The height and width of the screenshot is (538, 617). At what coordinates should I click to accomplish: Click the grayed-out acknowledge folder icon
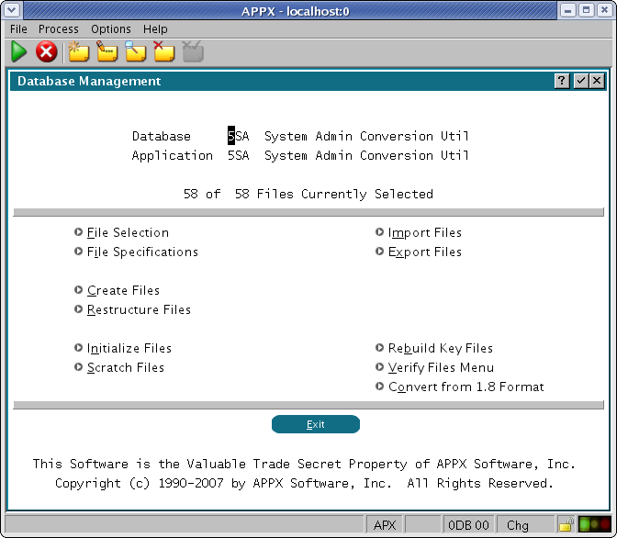193,51
